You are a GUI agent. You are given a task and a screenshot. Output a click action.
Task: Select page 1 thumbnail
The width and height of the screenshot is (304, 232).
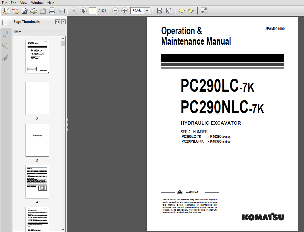[37, 56]
